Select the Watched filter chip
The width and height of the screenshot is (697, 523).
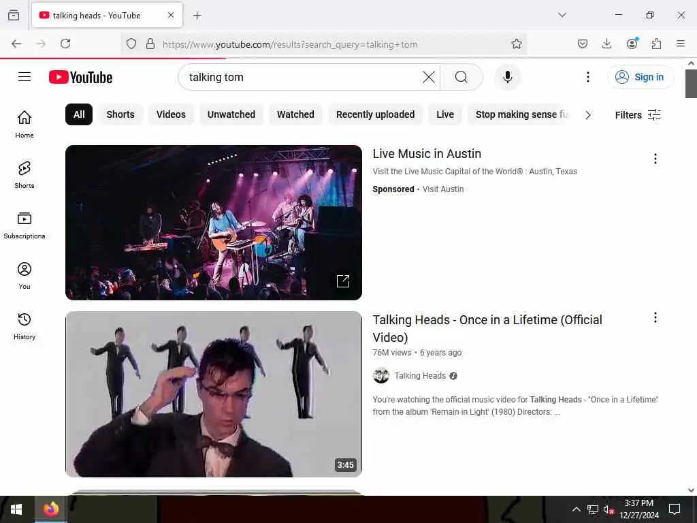(295, 114)
